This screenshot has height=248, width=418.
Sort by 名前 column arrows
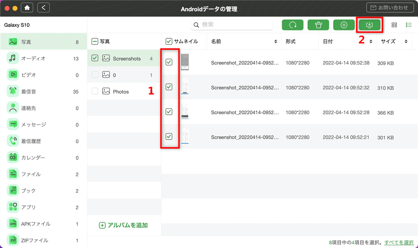point(275,42)
